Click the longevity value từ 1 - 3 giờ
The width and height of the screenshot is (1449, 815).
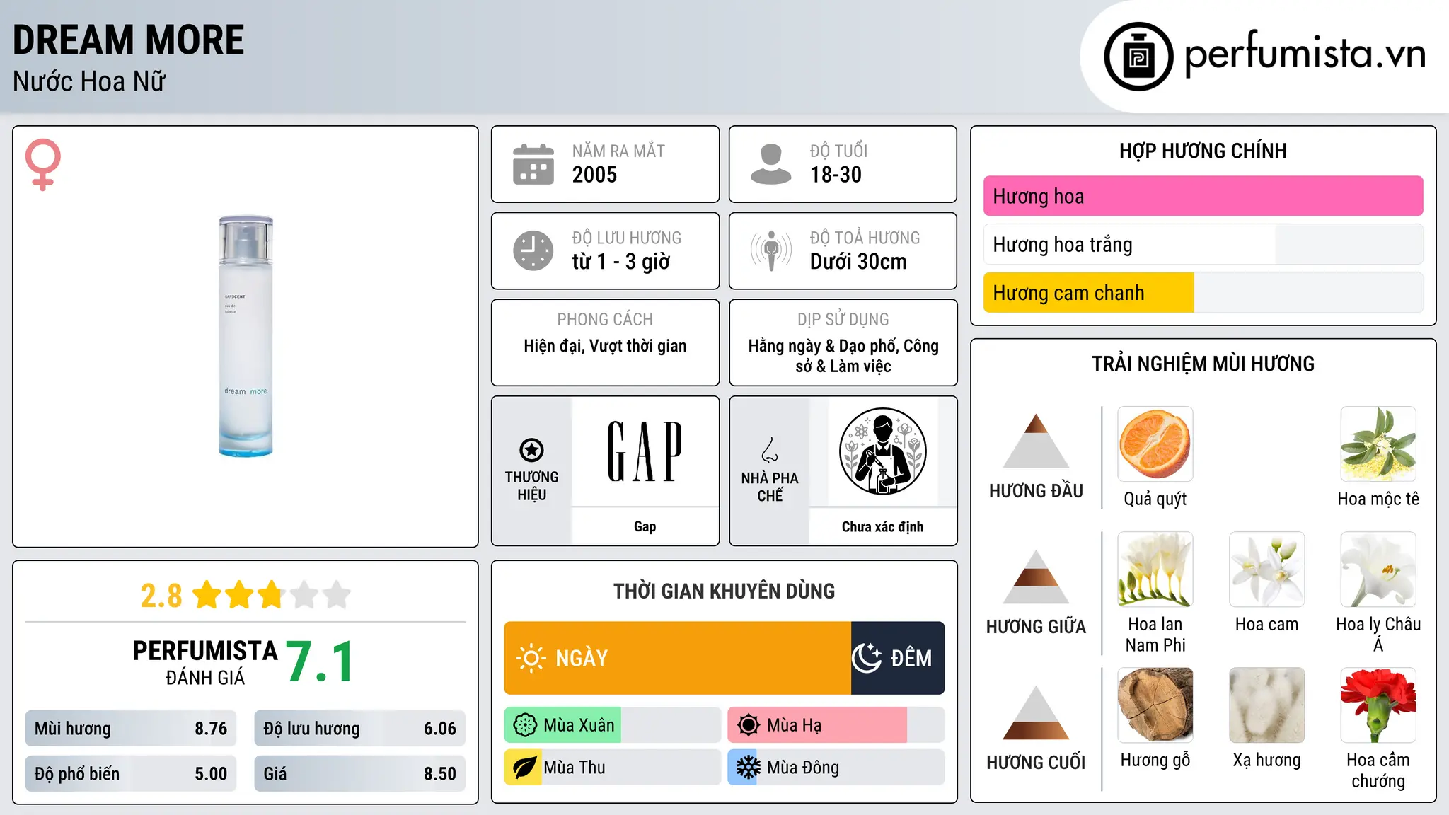click(x=620, y=262)
